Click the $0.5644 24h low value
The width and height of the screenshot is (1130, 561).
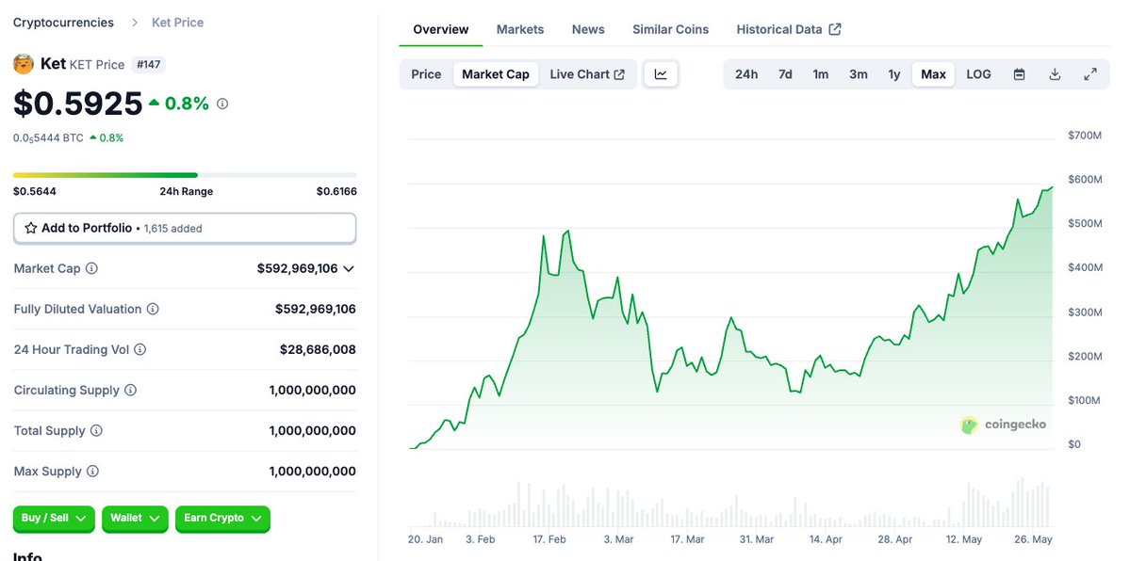(35, 192)
